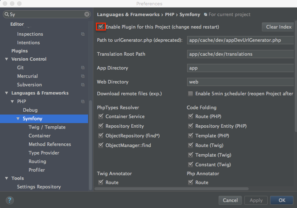Click the For current project icon
Screen dimensions: 297x208
[205, 15]
